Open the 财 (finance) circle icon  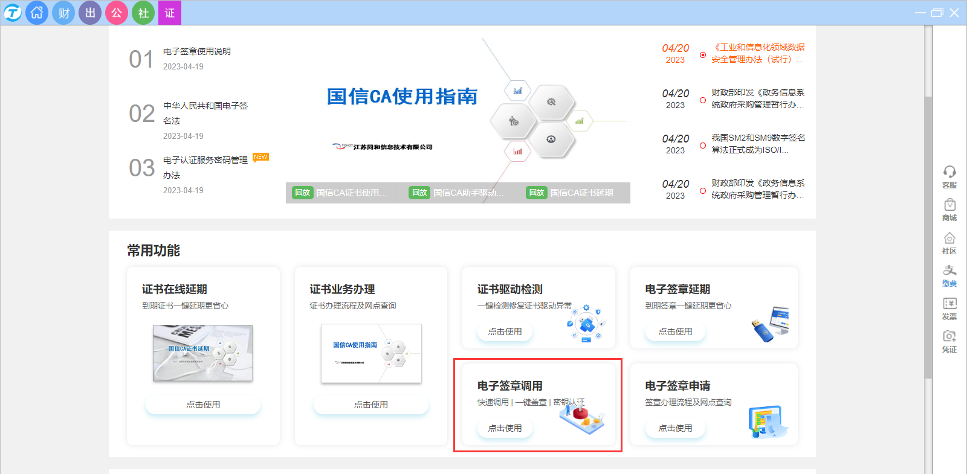pos(63,13)
